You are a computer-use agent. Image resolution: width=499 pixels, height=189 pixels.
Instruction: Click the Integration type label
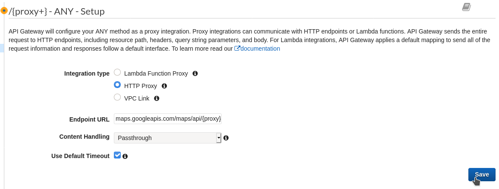[87, 73]
